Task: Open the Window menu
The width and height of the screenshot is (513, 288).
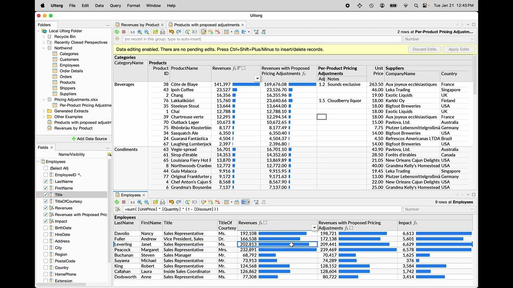Action: [x=153, y=6]
